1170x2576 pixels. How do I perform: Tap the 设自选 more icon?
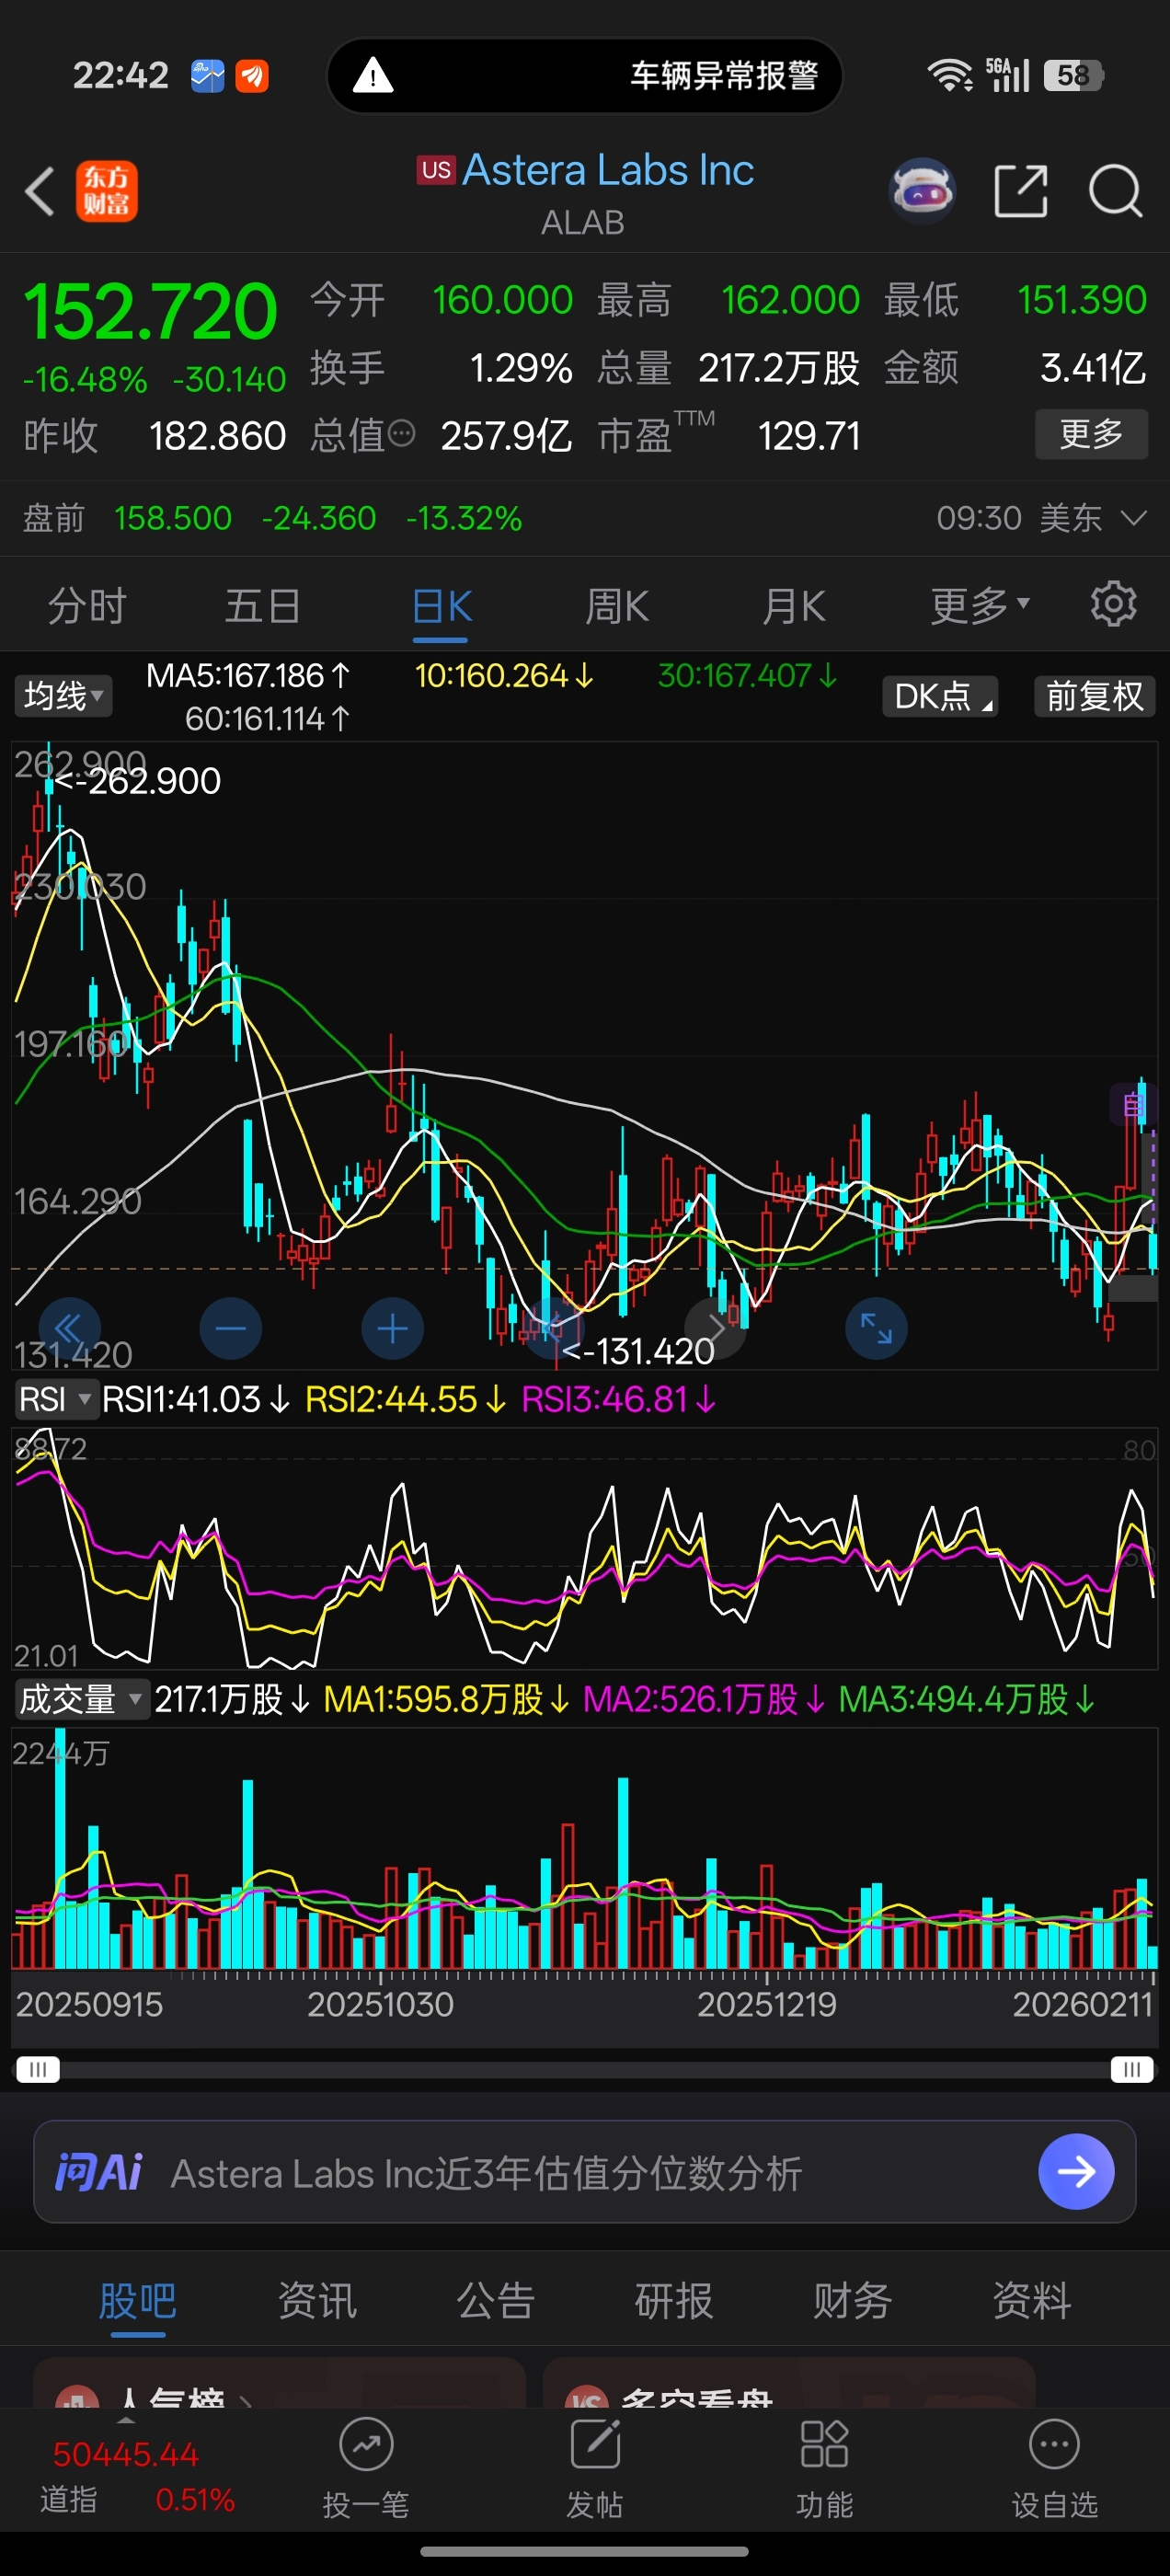click(1054, 2445)
